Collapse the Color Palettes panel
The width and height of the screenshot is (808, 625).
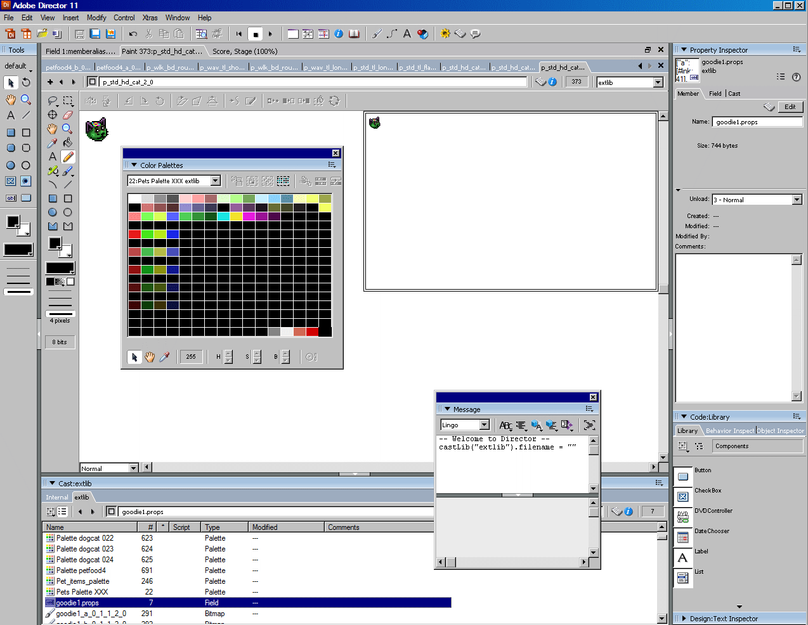coord(134,165)
